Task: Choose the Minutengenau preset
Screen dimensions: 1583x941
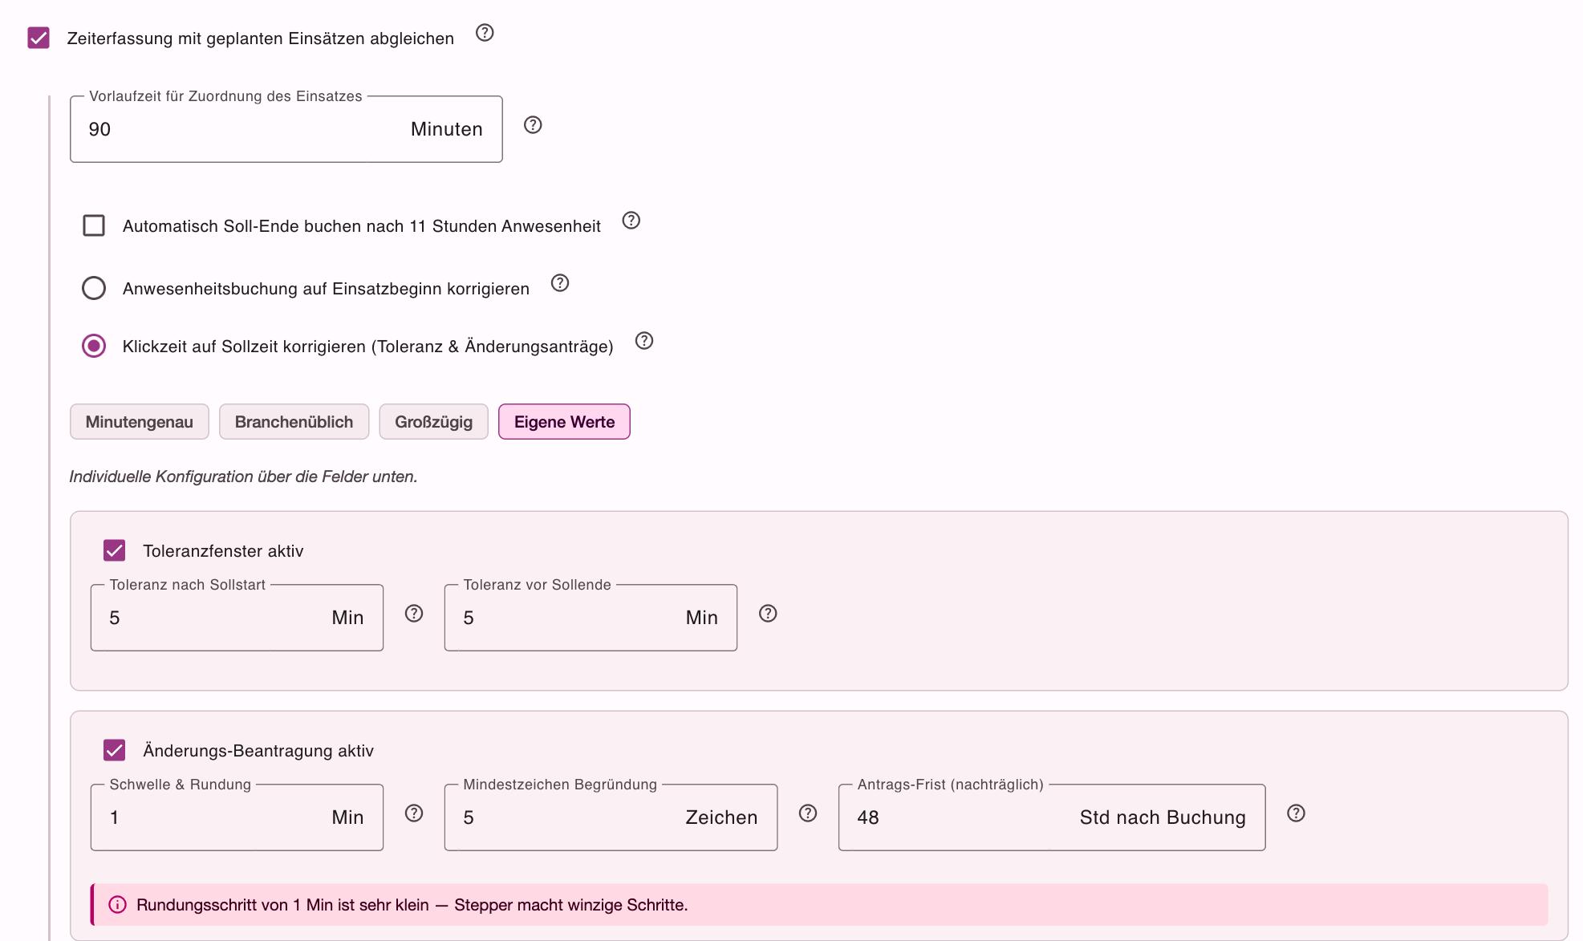Action: pyautogui.click(x=140, y=422)
